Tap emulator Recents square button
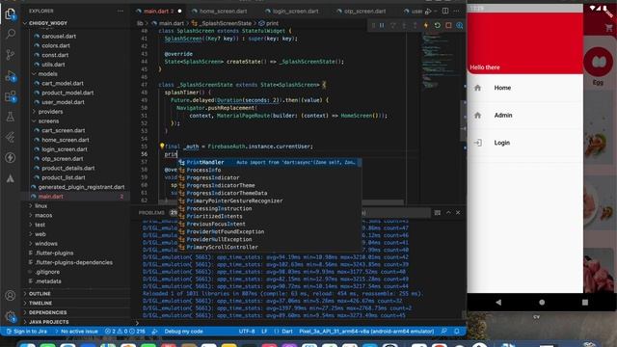 (585, 302)
